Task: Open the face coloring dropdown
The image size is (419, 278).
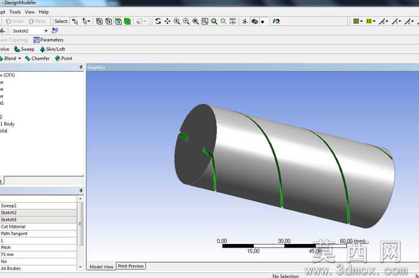Action: (358, 21)
